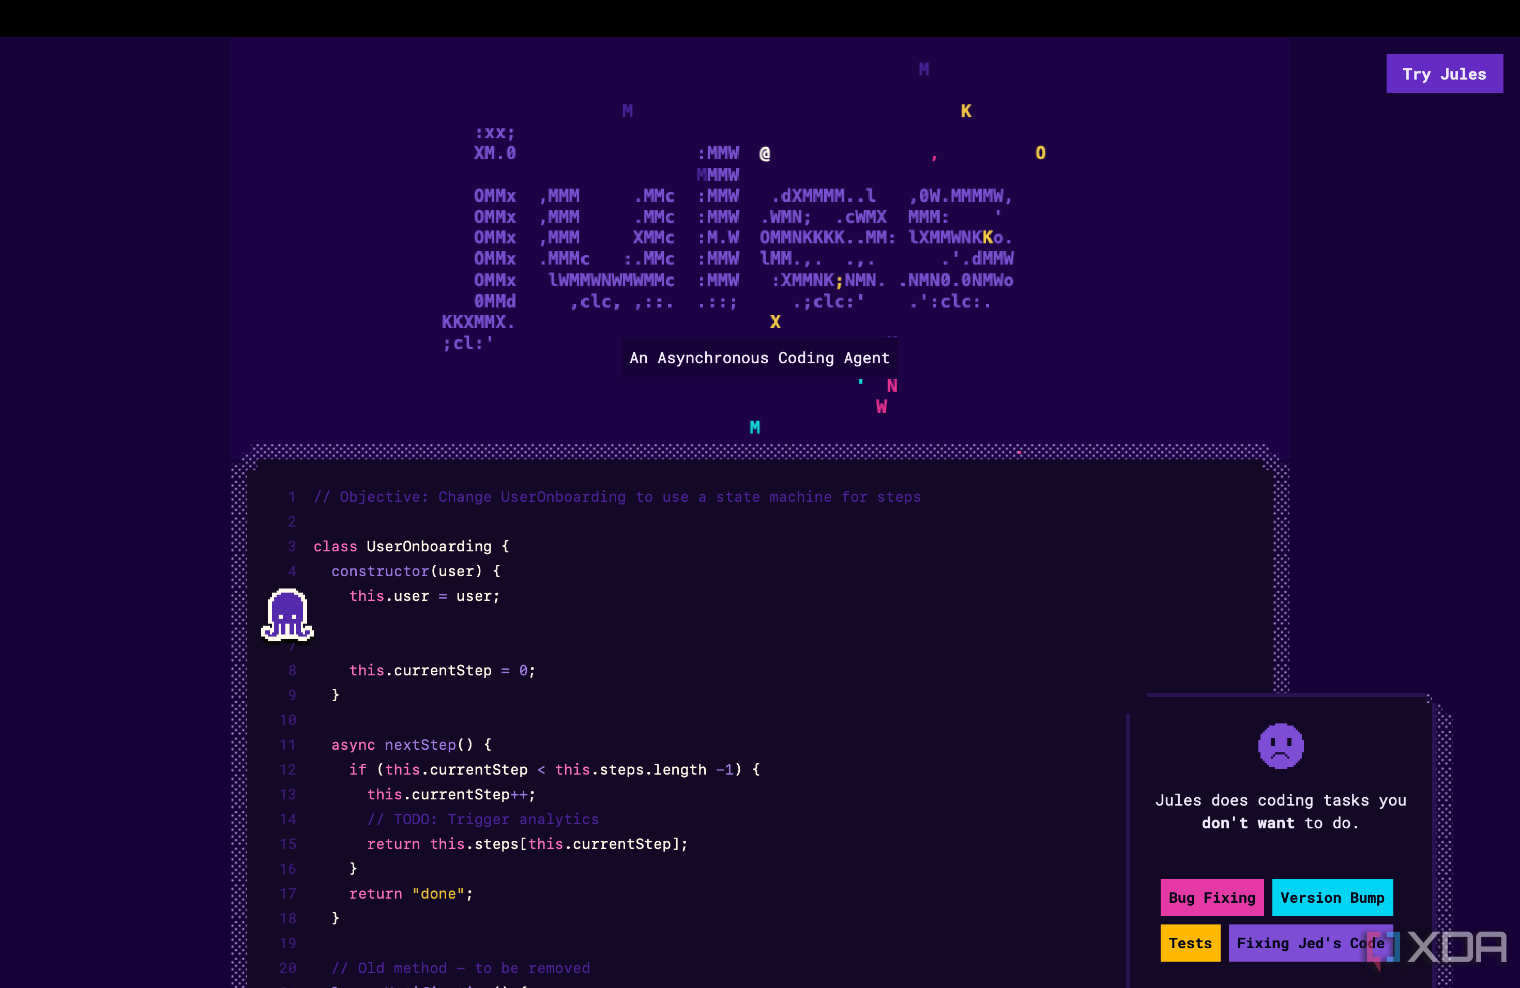The height and width of the screenshot is (988, 1520).
Task: Click the white @ symbol in banner
Action: 765,153
